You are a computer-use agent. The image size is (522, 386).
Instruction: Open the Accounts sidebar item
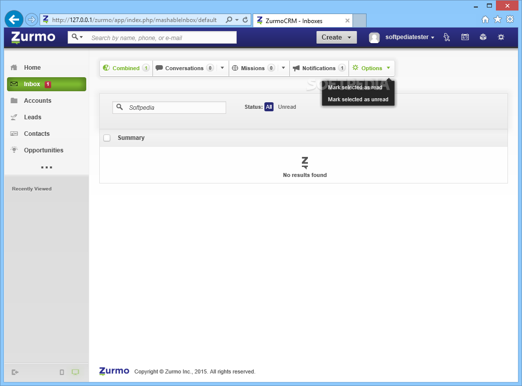[46, 100]
